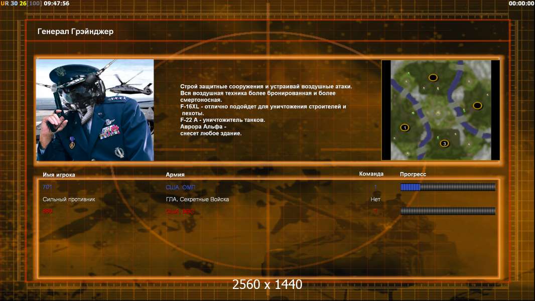Click the "Армия" column header

175,175
